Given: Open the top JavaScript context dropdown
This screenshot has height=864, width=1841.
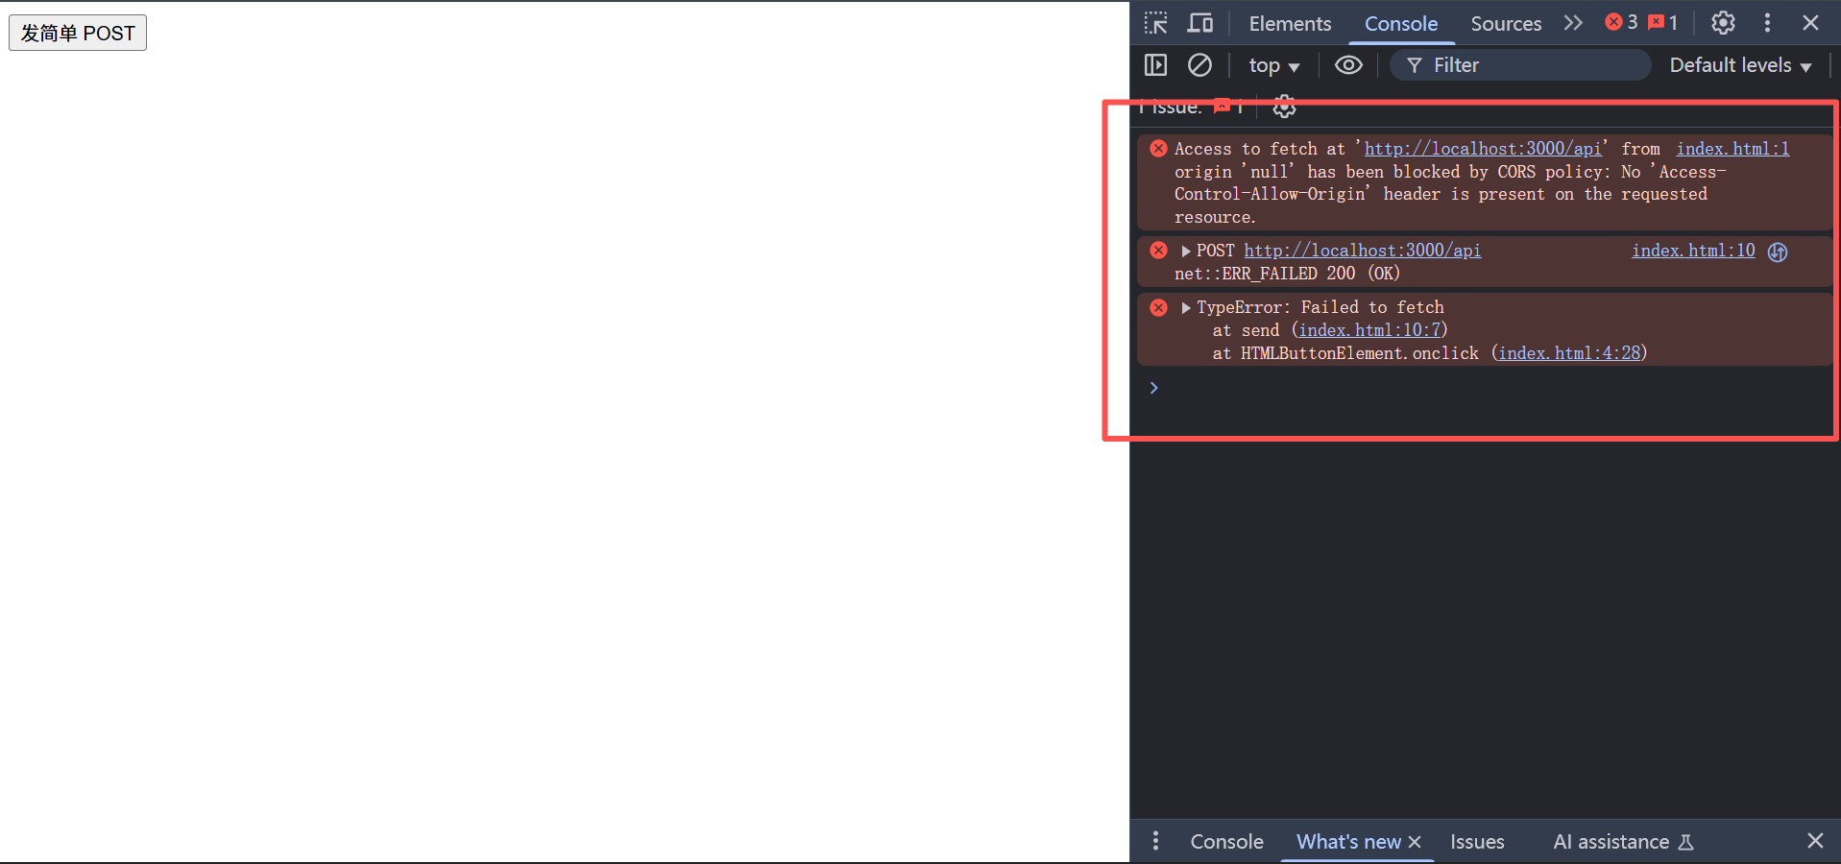Looking at the screenshot, I should [x=1273, y=65].
